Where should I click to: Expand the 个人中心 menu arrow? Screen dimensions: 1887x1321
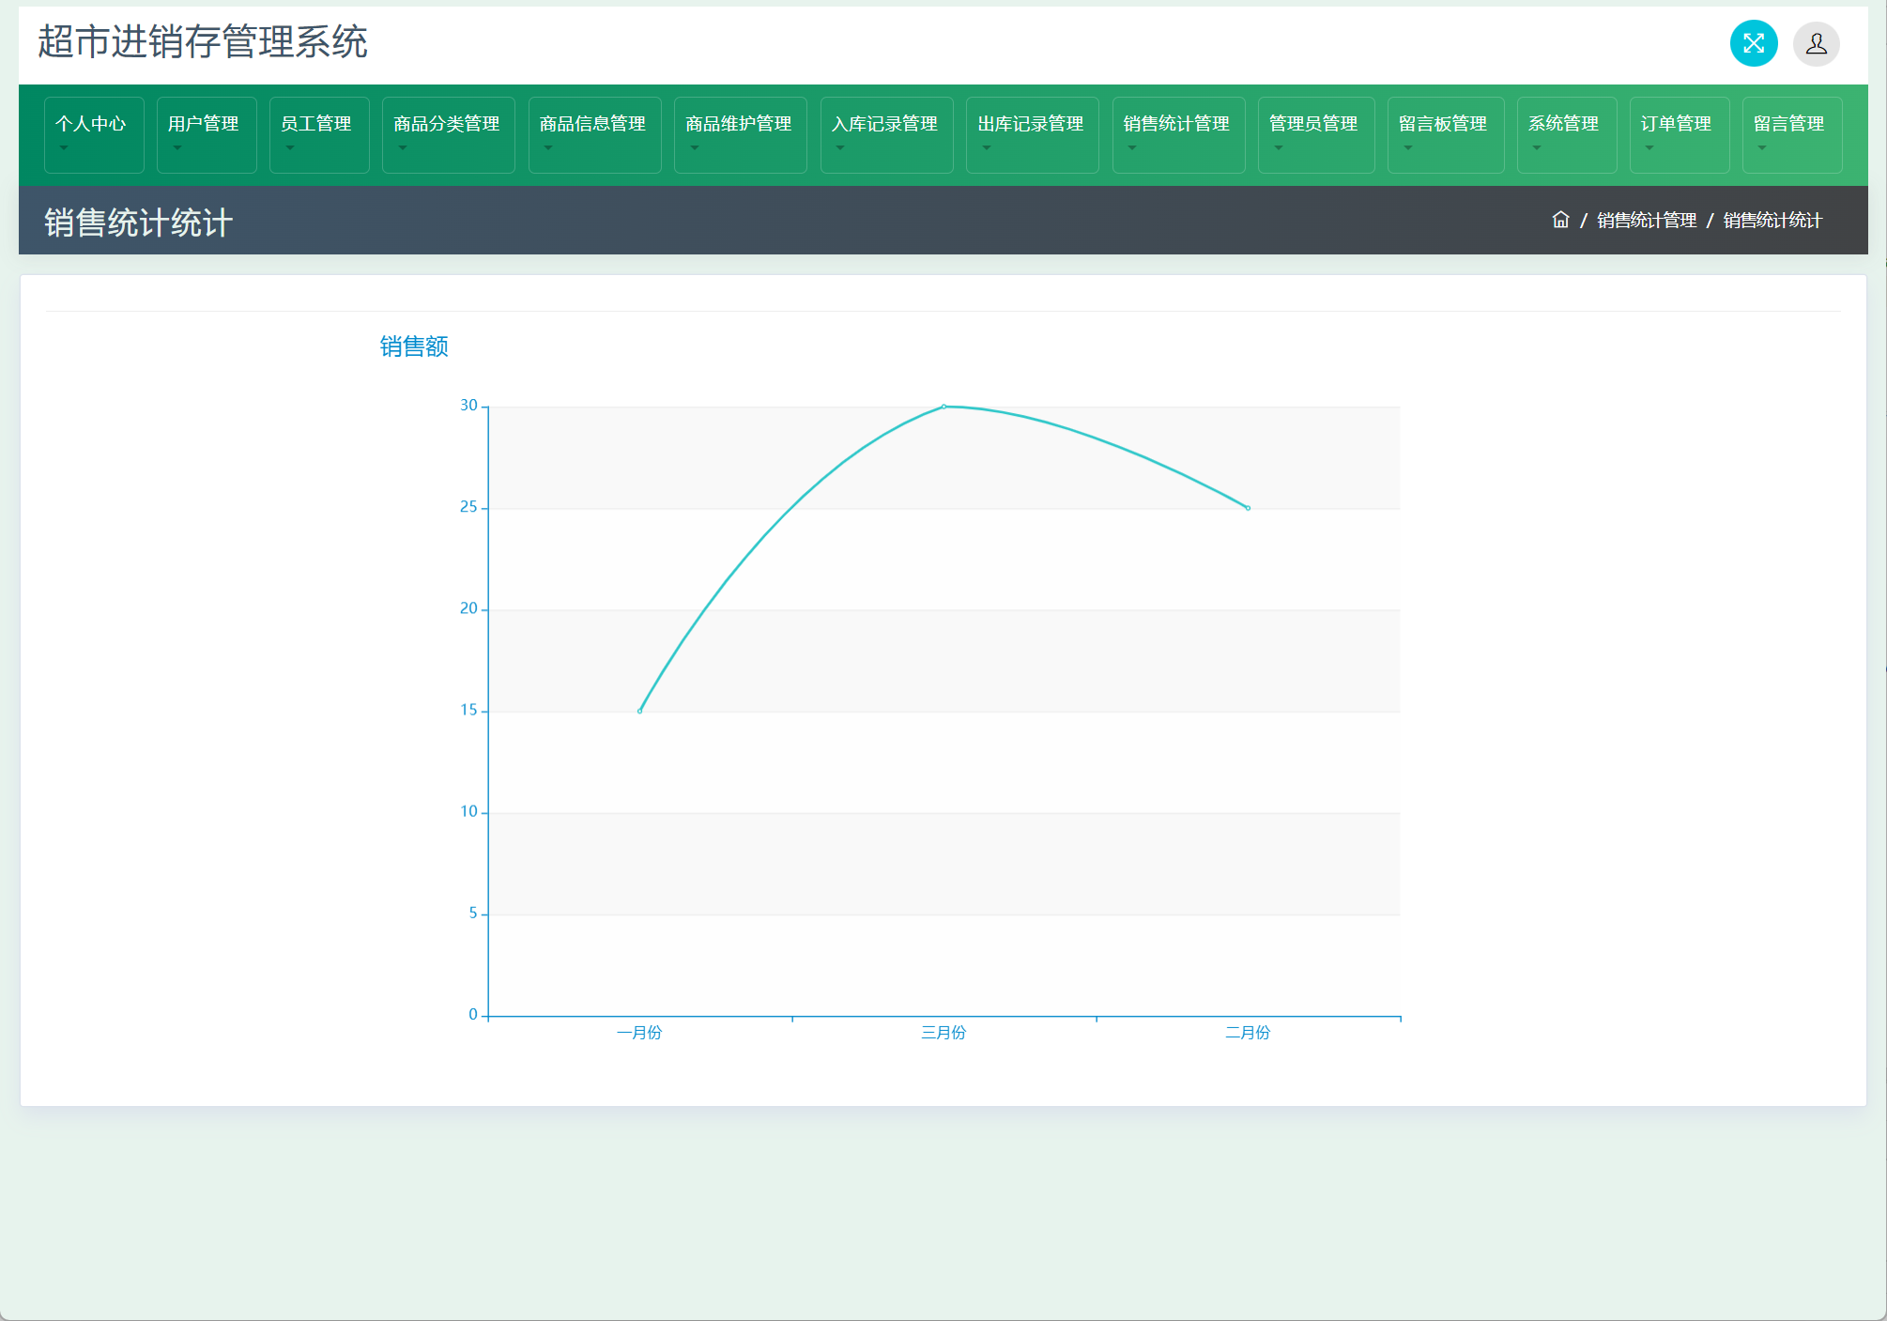(x=64, y=148)
